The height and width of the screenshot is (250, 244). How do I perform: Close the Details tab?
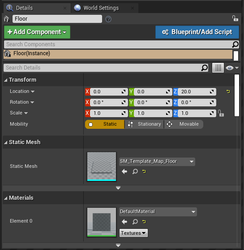(65, 8)
